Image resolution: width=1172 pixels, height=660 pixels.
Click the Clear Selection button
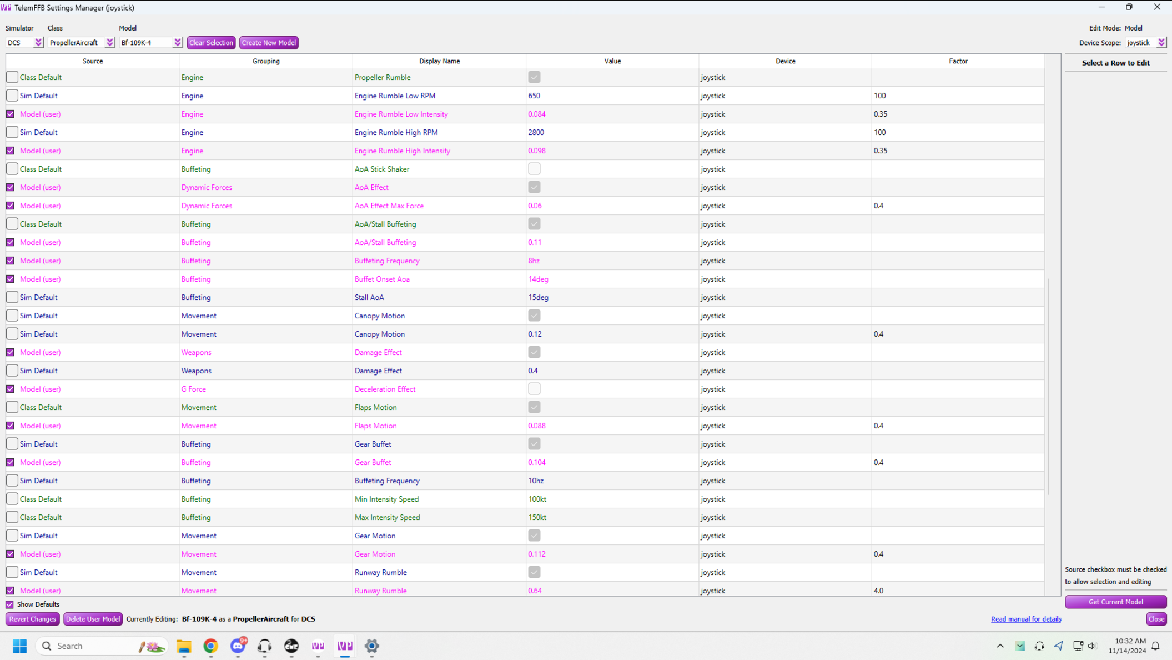click(x=211, y=43)
